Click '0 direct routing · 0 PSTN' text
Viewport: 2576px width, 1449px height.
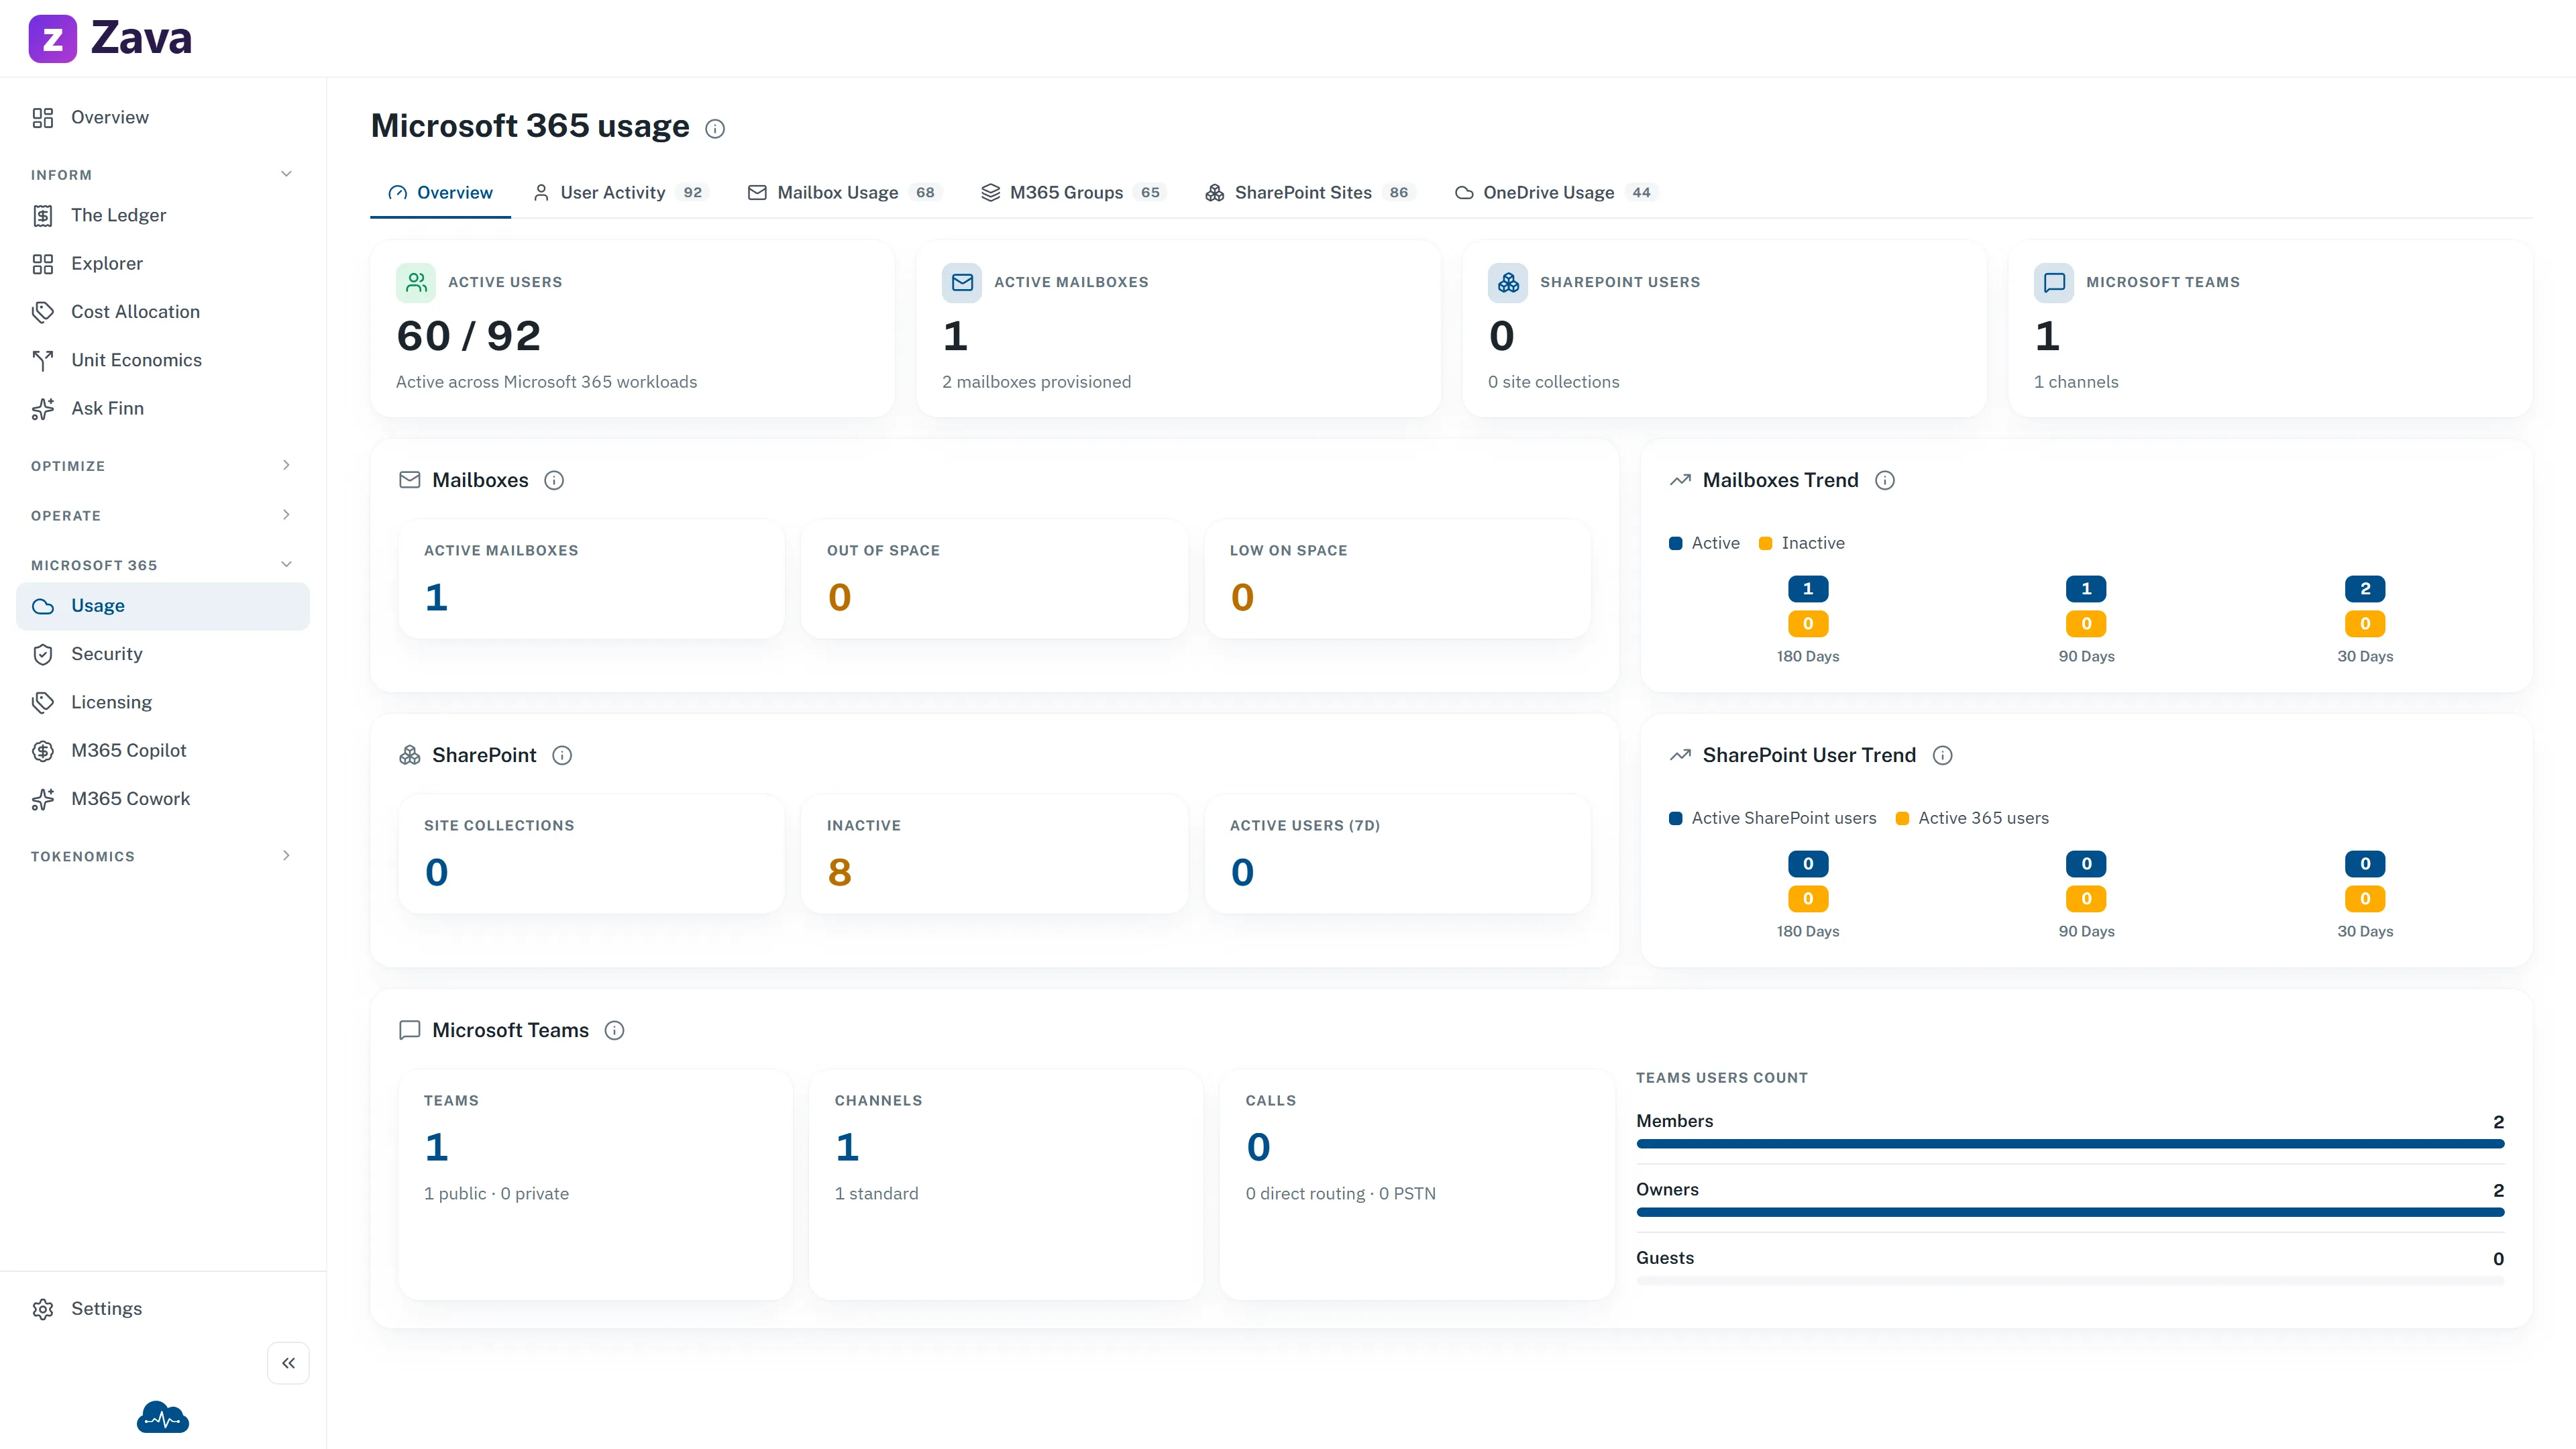point(1340,1194)
